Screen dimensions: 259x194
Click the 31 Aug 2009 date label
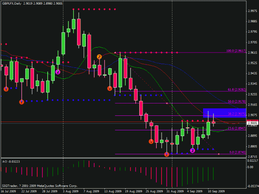click(x=175, y=191)
